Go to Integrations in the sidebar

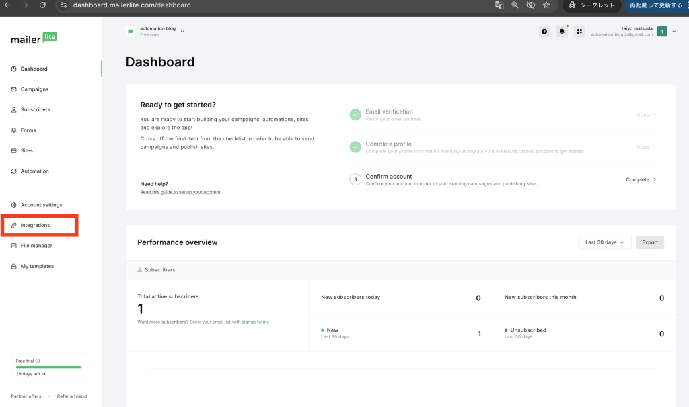35,225
